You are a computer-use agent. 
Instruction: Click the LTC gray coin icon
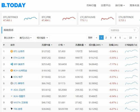[12, 83]
